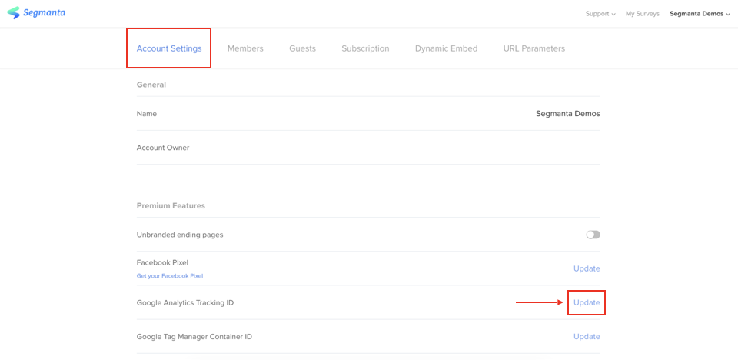
Task: Open the Guests tab
Action: 302,48
